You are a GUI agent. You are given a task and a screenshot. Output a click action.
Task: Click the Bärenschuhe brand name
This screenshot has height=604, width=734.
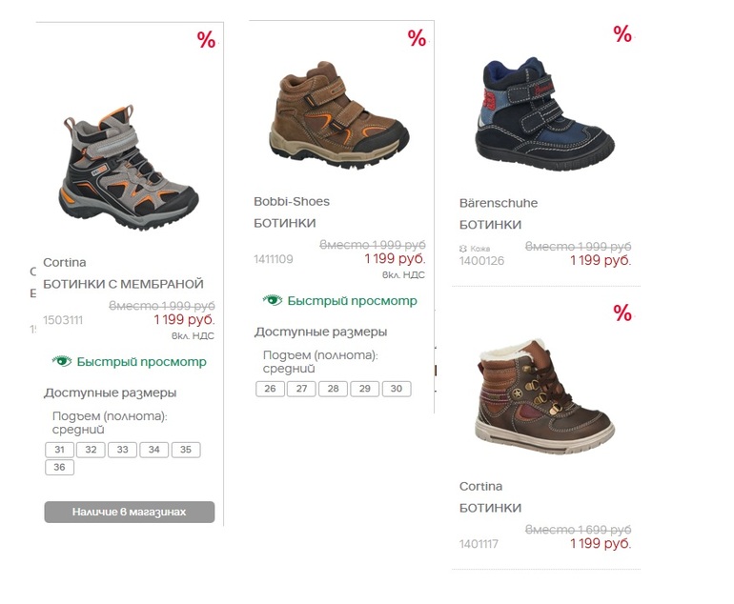499,203
